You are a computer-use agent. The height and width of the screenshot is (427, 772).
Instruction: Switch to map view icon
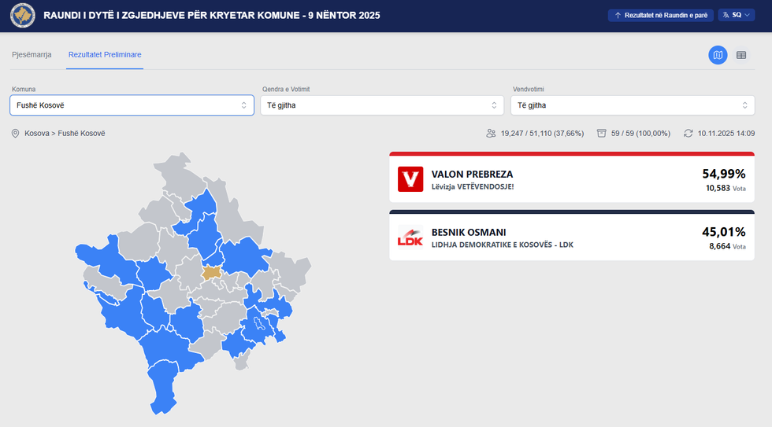[x=718, y=55]
